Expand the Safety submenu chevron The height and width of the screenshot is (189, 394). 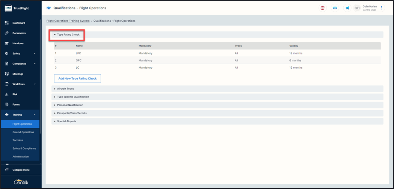click(x=35, y=54)
